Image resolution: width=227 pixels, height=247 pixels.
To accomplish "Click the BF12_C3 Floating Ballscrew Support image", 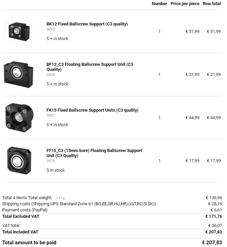I will pos(19,74).
